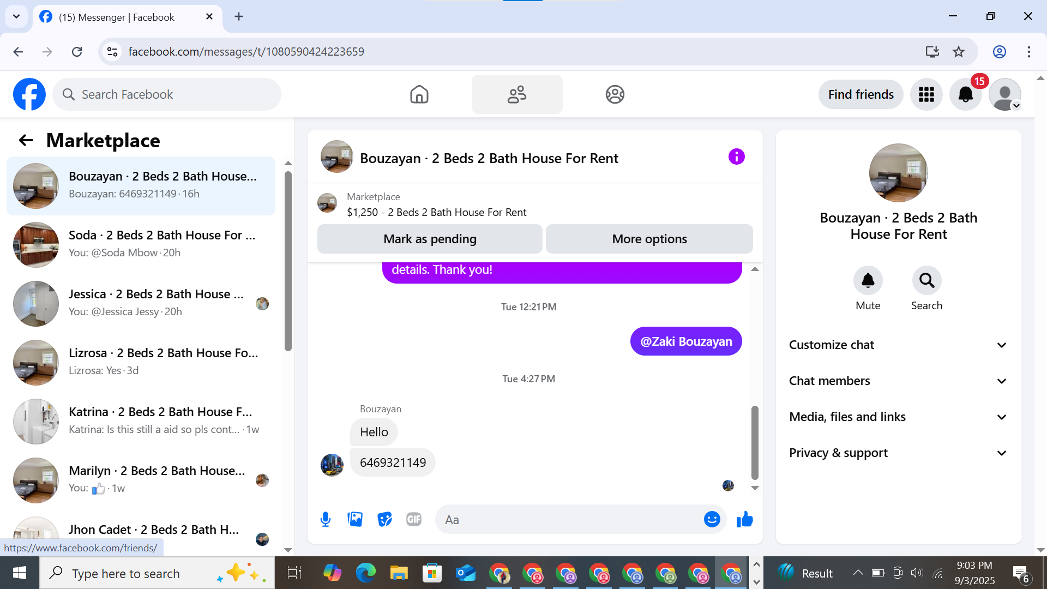The height and width of the screenshot is (589, 1047).
Task: Open the Groups circle icon tab
Action: tap(615, 94)
